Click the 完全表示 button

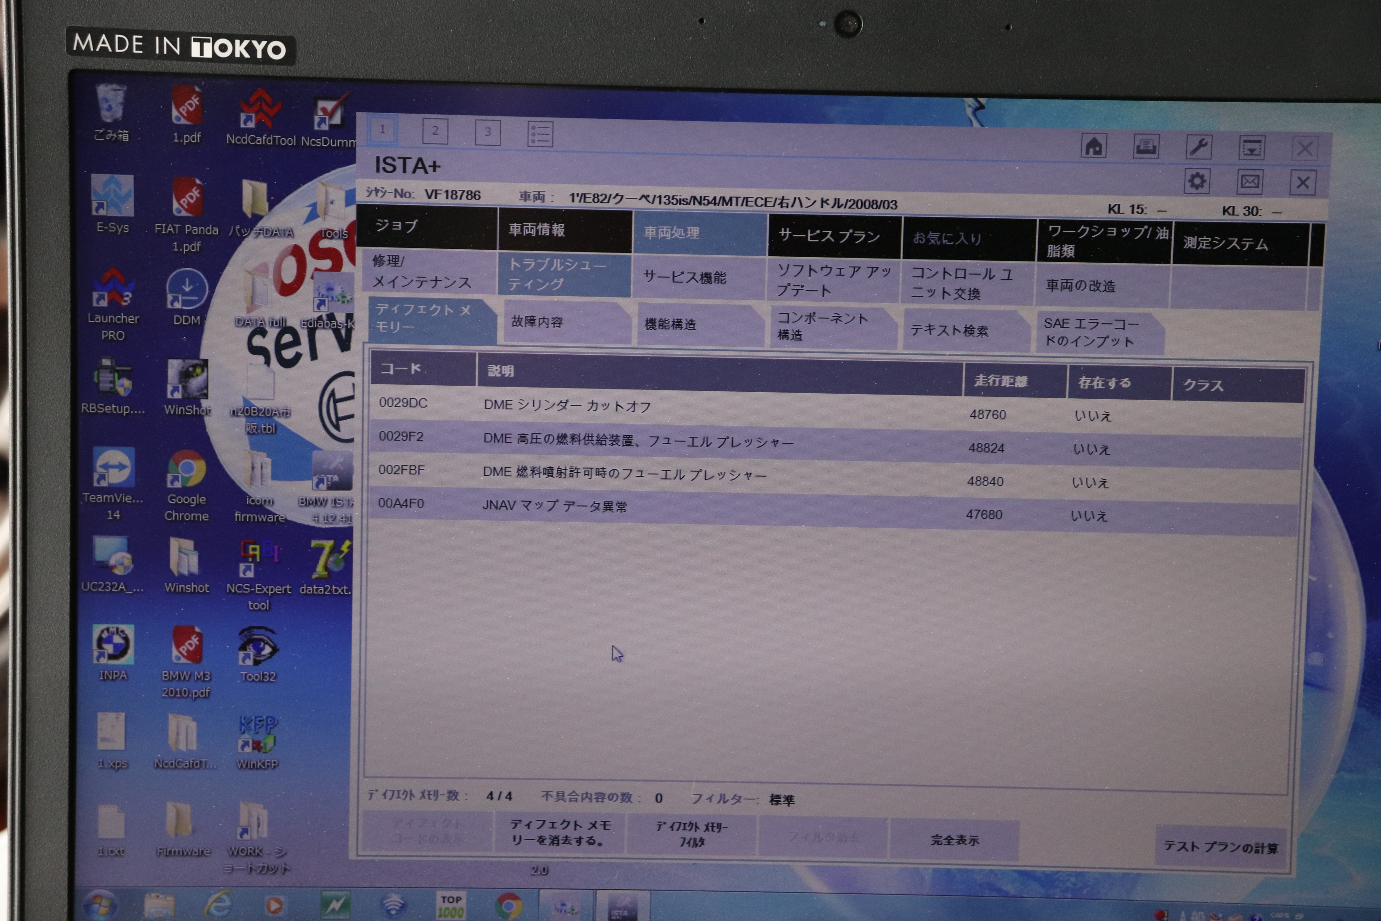955,840
